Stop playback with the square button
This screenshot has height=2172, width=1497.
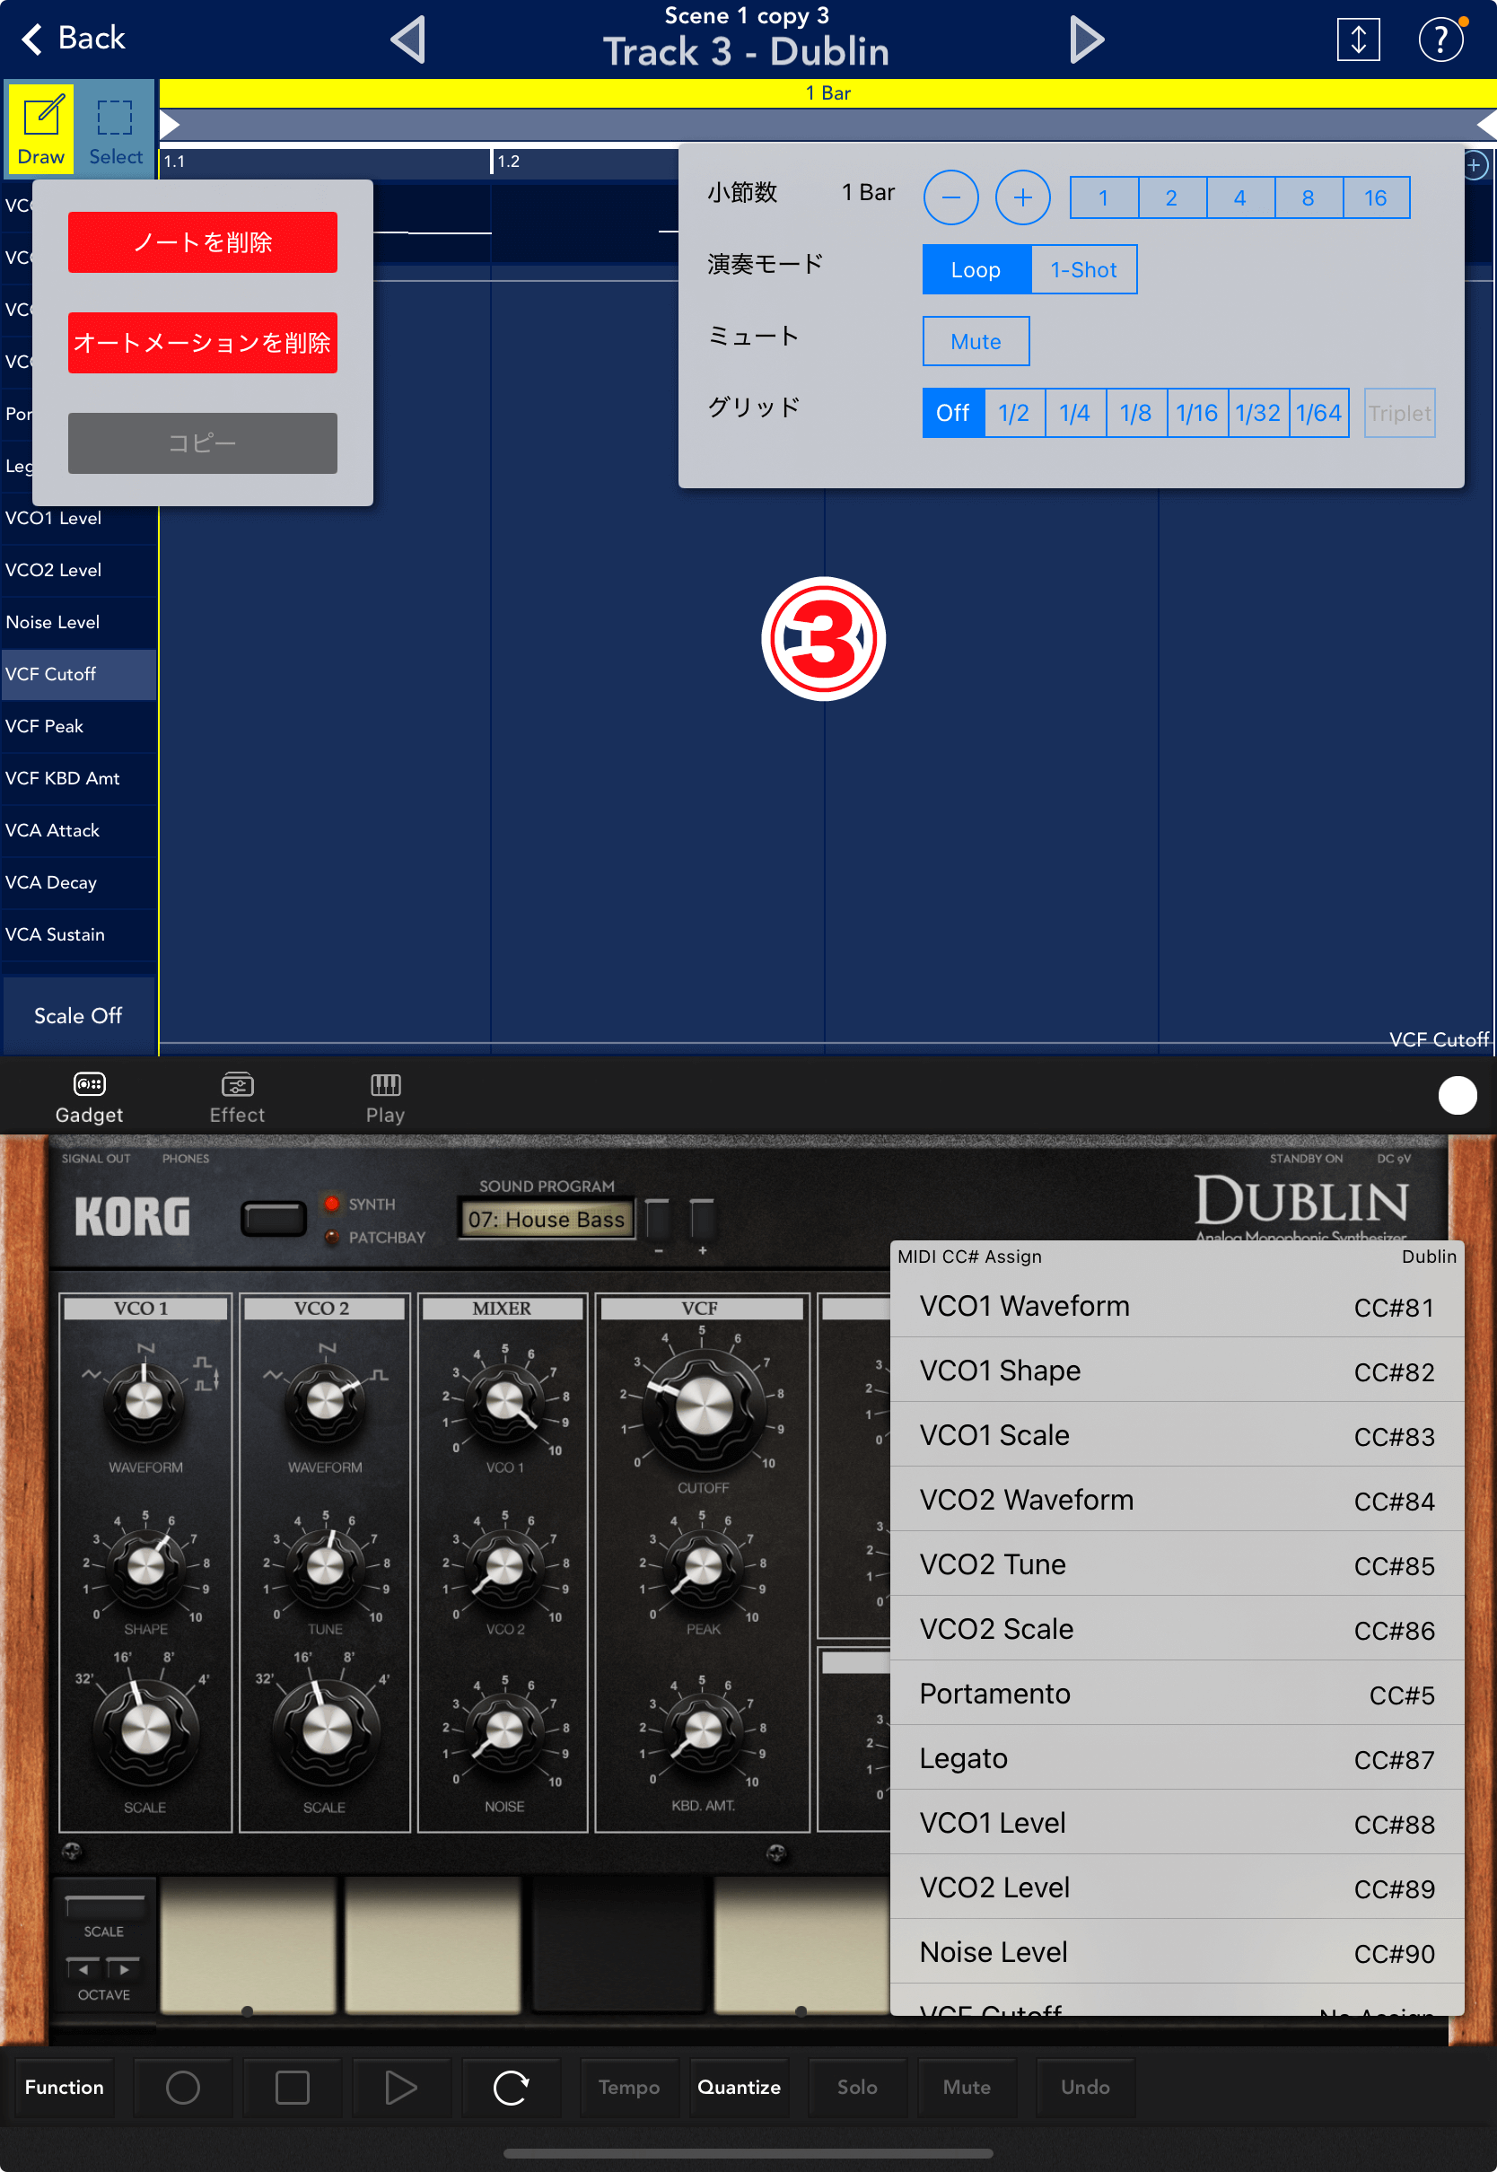coord(292,2087)
